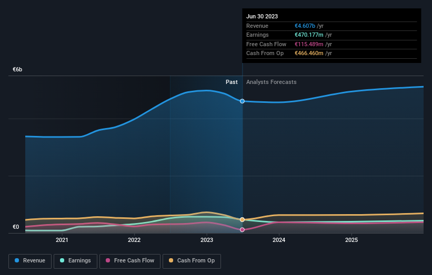Toggle the Earnings legend series
Viewport: 432px width, 275px height.
click(75, 261)
